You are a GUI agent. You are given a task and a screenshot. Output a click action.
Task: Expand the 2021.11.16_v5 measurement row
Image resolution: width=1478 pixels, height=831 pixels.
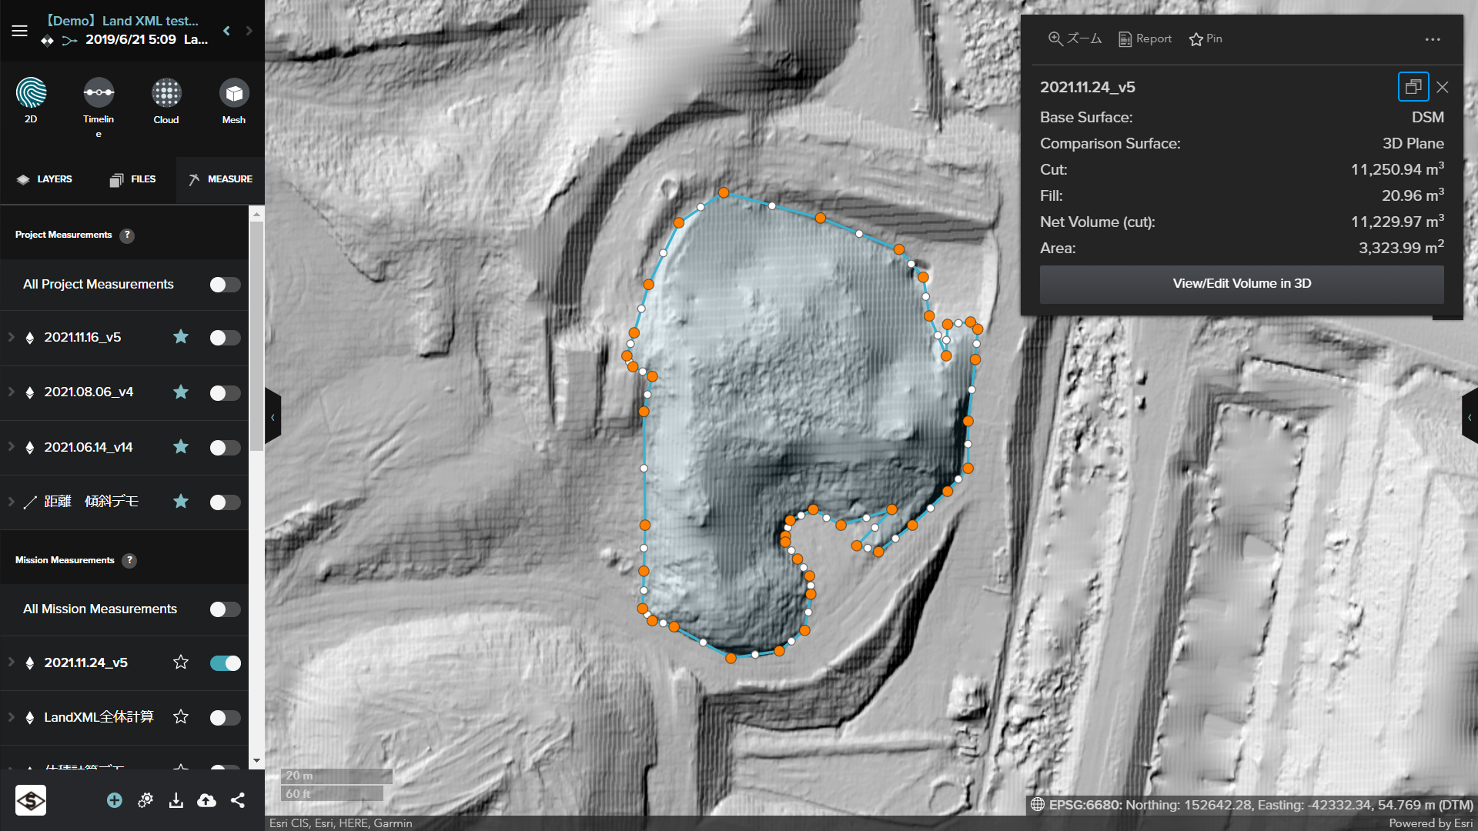click(11, 337)
